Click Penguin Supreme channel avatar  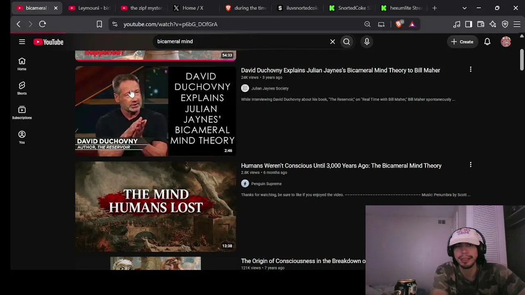245,184
